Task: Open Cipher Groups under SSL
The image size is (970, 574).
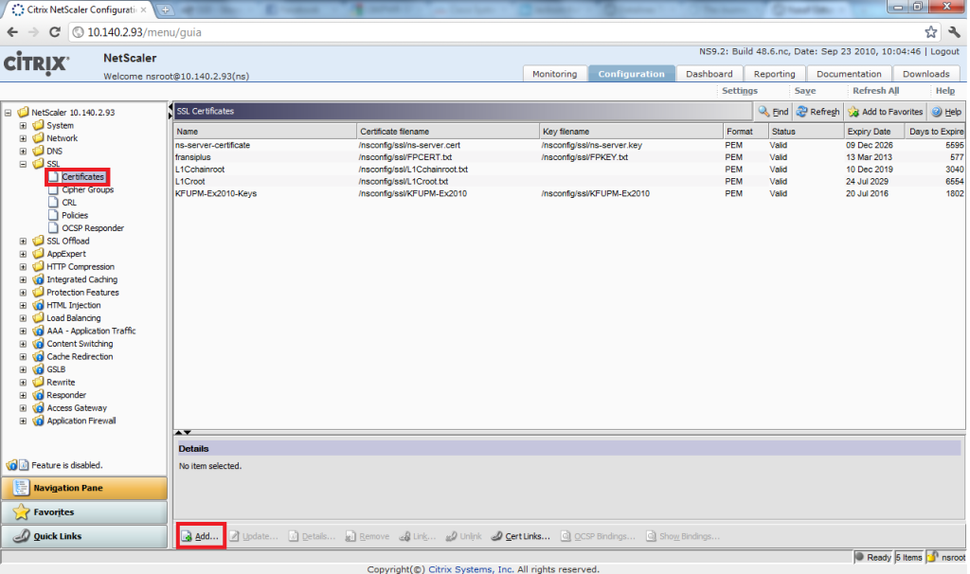Action: (x=87, y=189)
